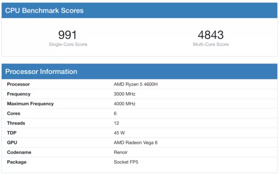The image size is (280, 175).
Task: Click the TDP row label
Action: pyautogui.click(x=12, y=133)
